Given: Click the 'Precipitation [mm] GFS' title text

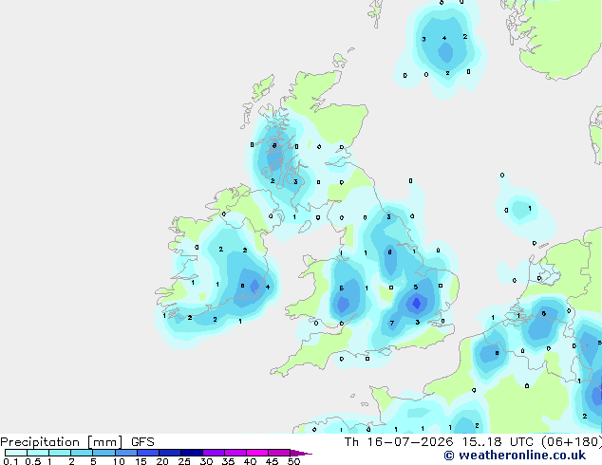Looking at the screenshot, I should 77,442.
